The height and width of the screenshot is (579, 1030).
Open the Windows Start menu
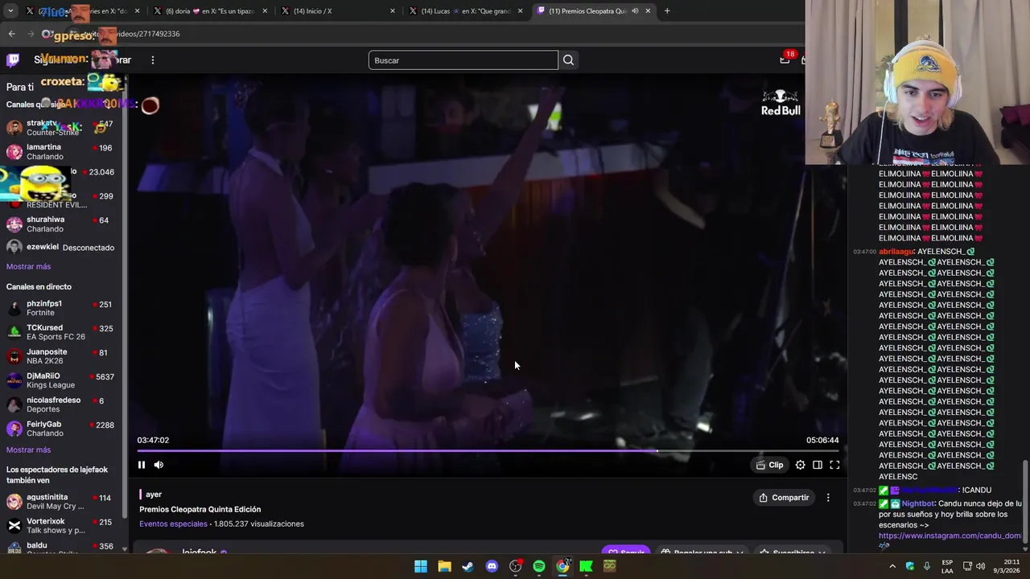421,566
